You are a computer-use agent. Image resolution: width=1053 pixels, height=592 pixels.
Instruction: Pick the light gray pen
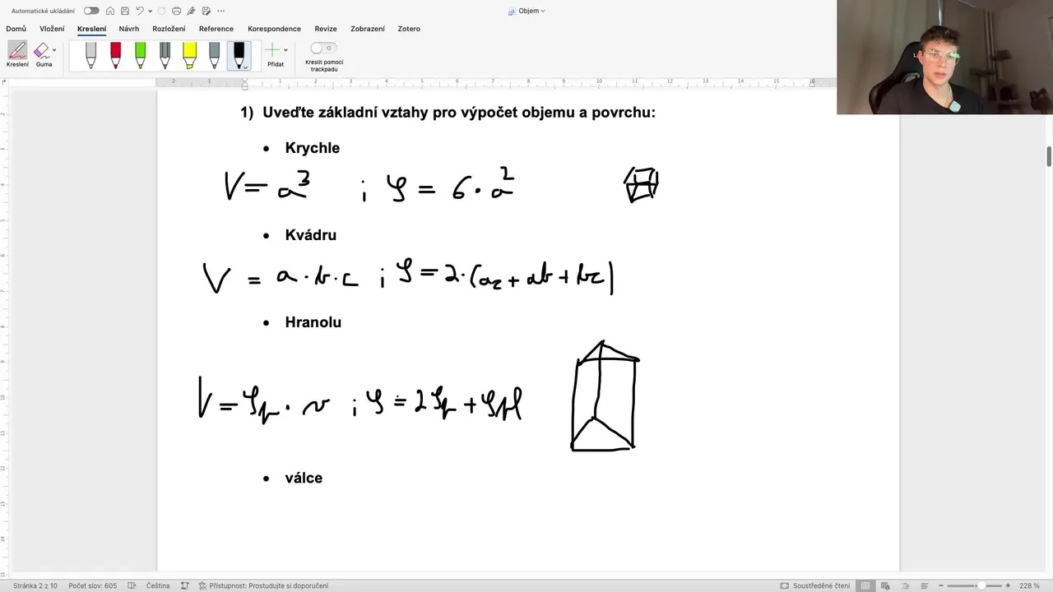(x=90, y=55)
